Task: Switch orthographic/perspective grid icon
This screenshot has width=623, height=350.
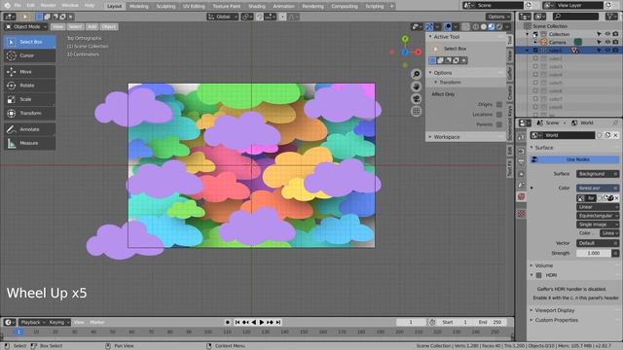Action: pyautogui.click(x=416, y=112)
